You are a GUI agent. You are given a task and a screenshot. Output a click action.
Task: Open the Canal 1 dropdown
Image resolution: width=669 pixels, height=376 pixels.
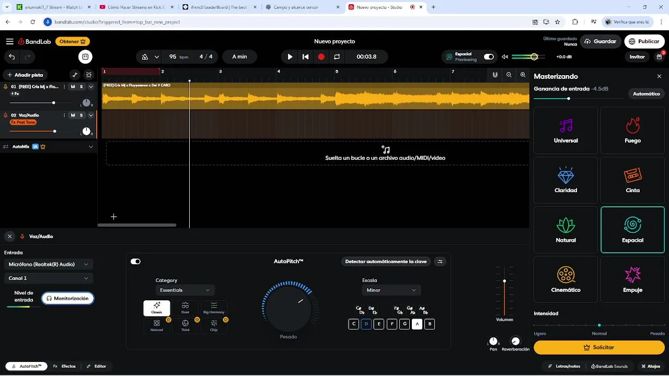[49, 278]
